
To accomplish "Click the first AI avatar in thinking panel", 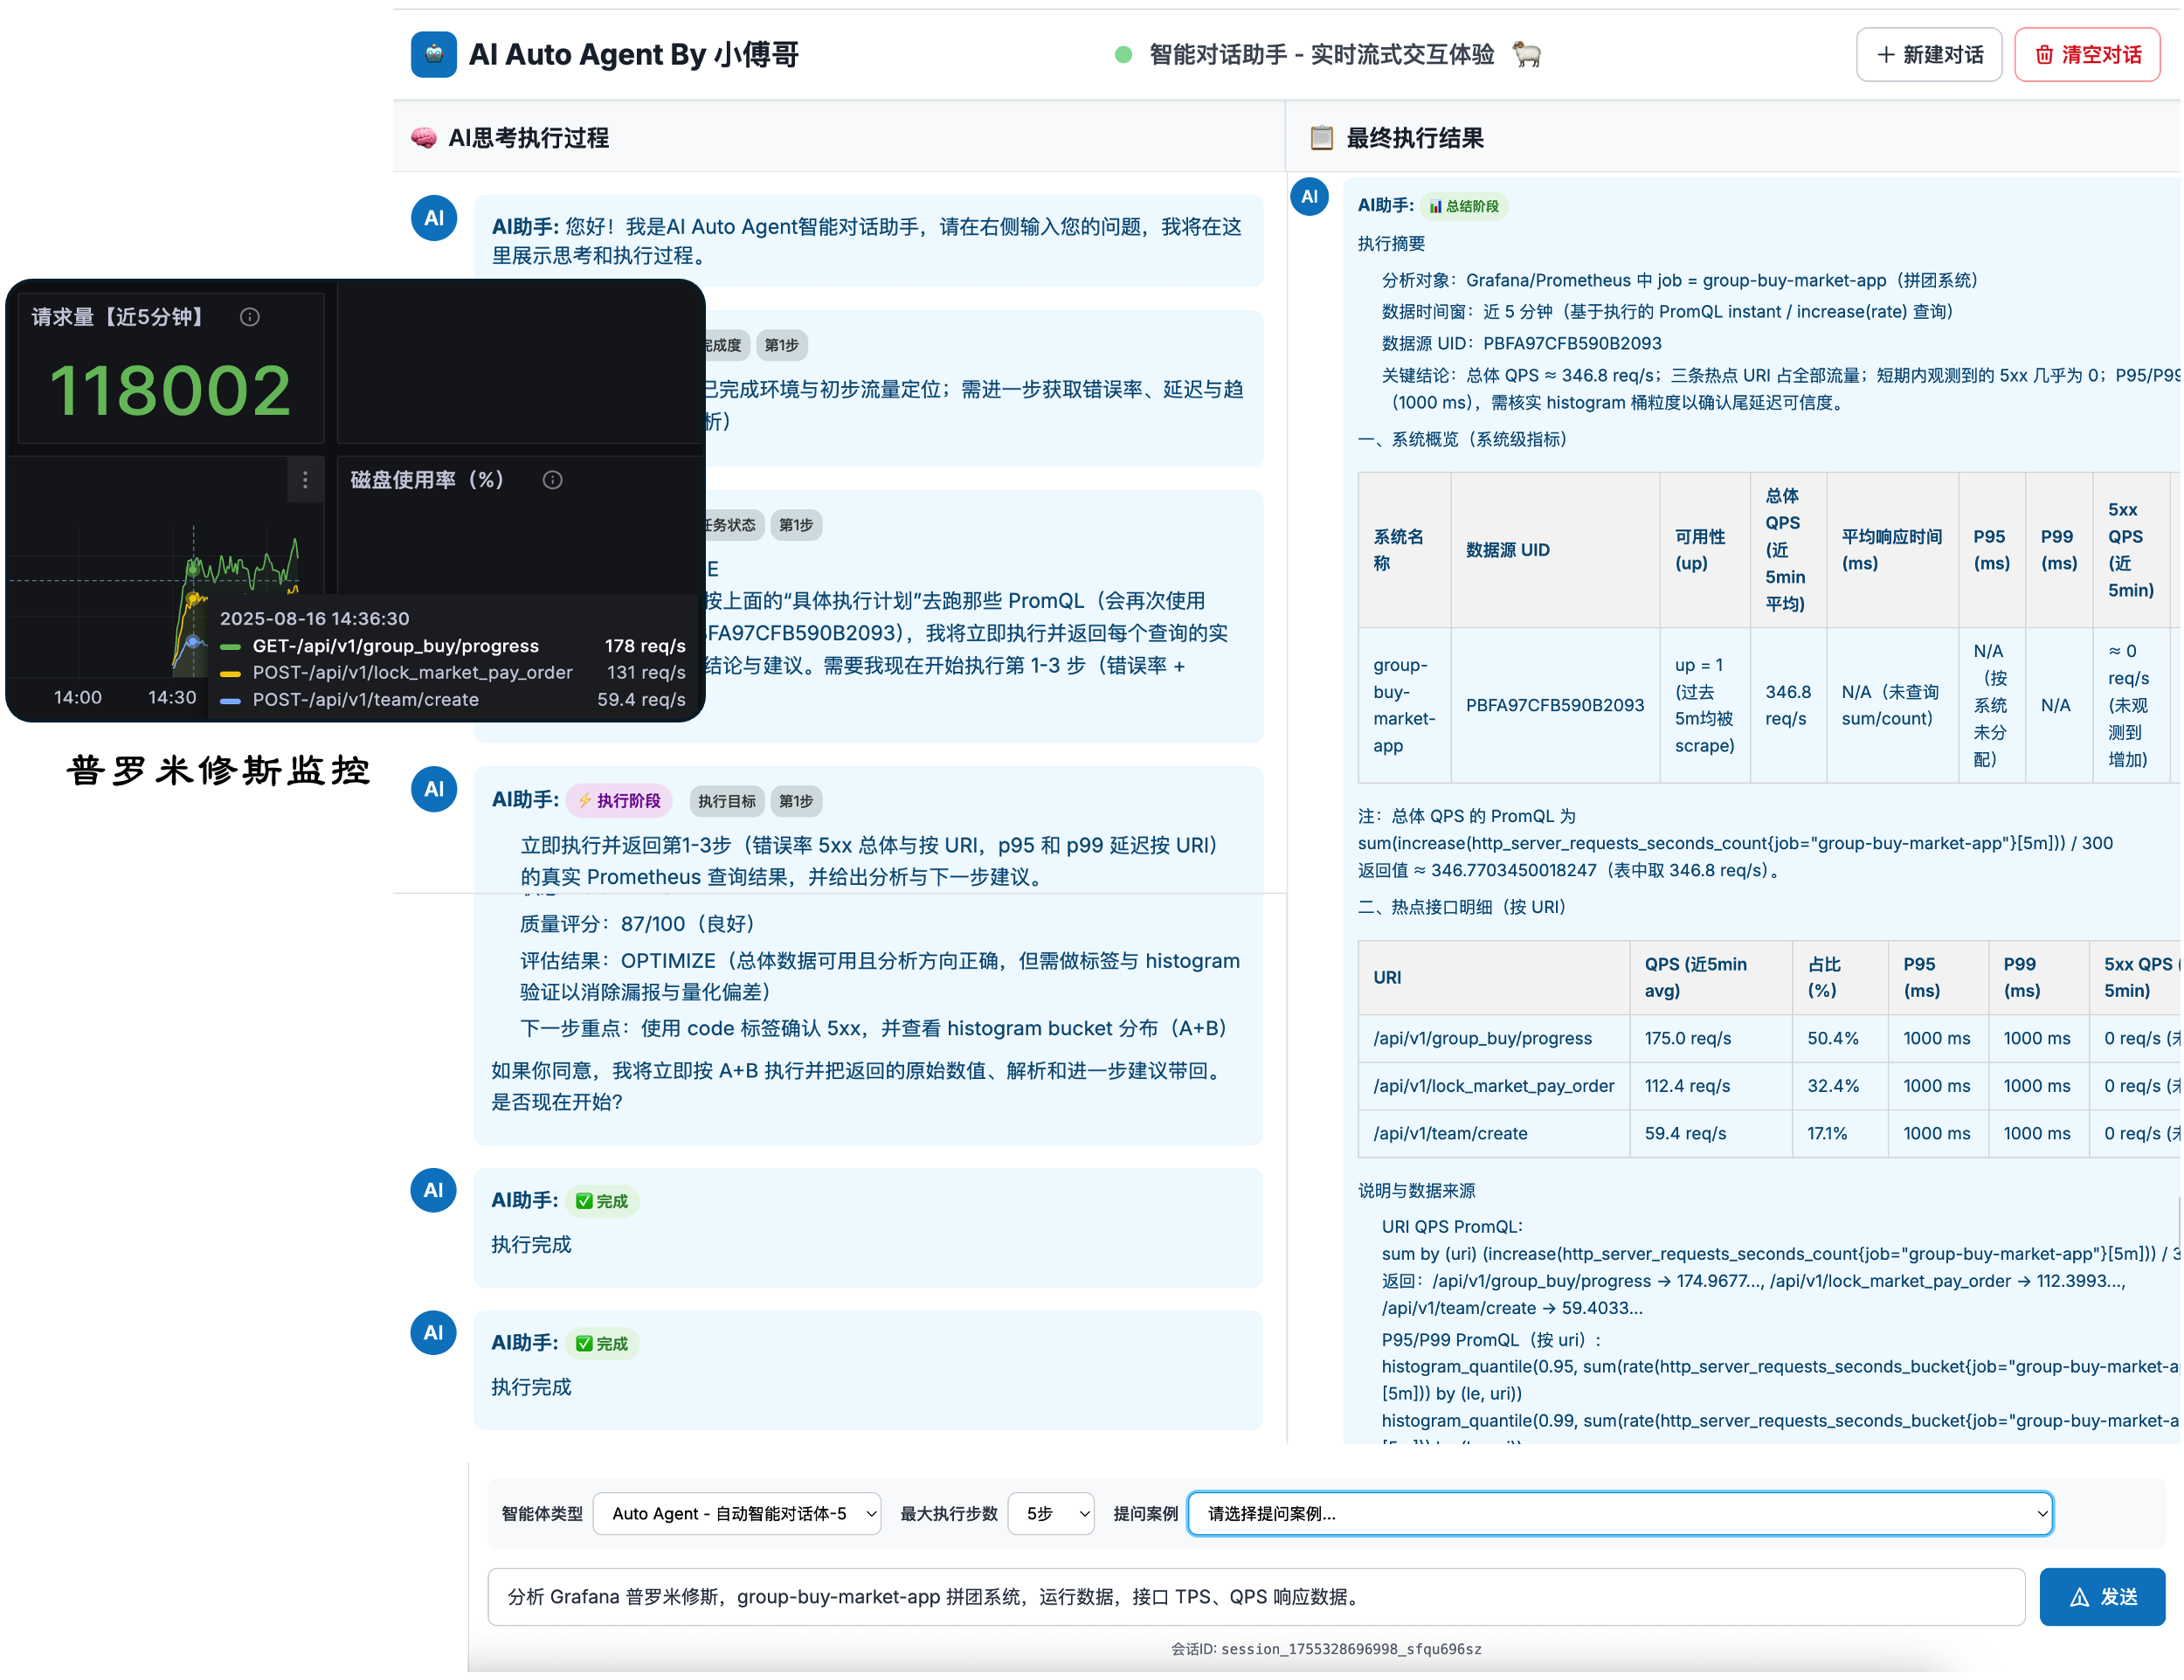I will (x=434, y=218).
